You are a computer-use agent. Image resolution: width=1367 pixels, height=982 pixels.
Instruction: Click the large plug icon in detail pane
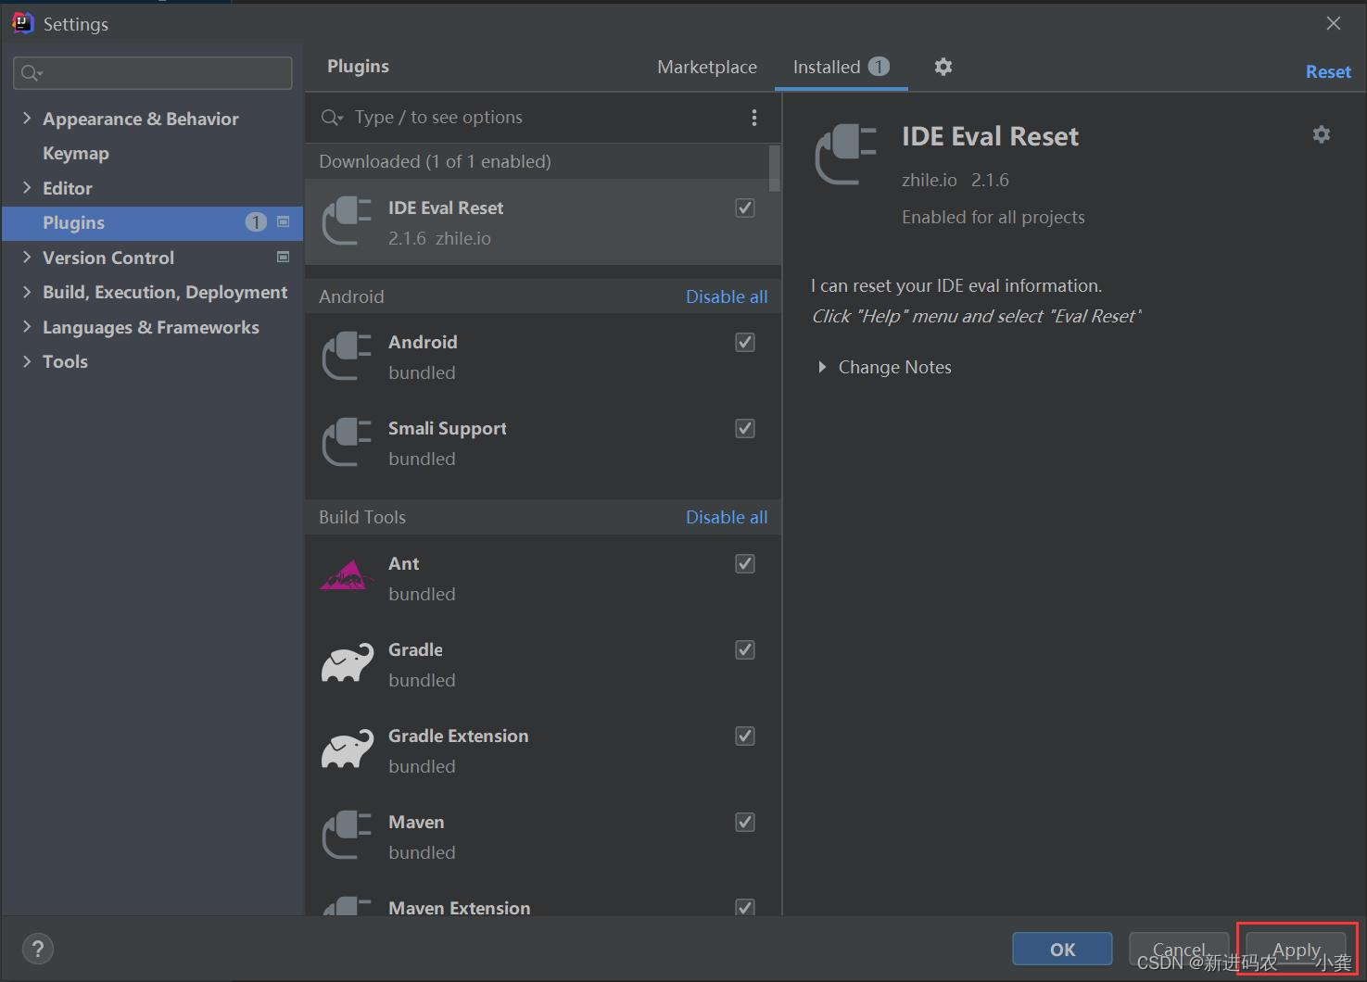(845, 155)
